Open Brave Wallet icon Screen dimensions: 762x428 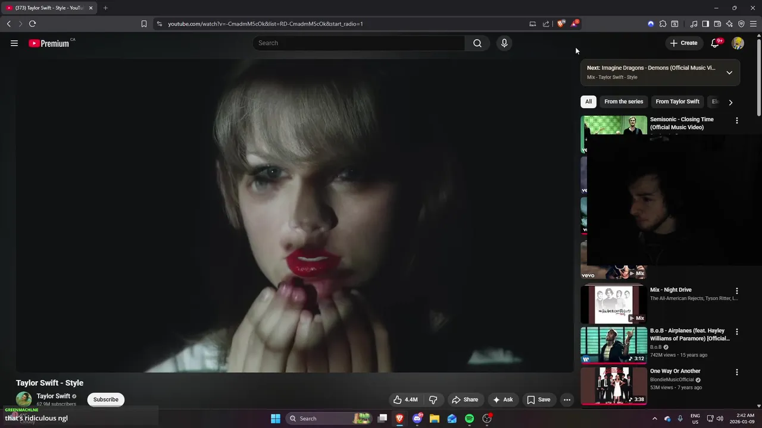point(717,24)
